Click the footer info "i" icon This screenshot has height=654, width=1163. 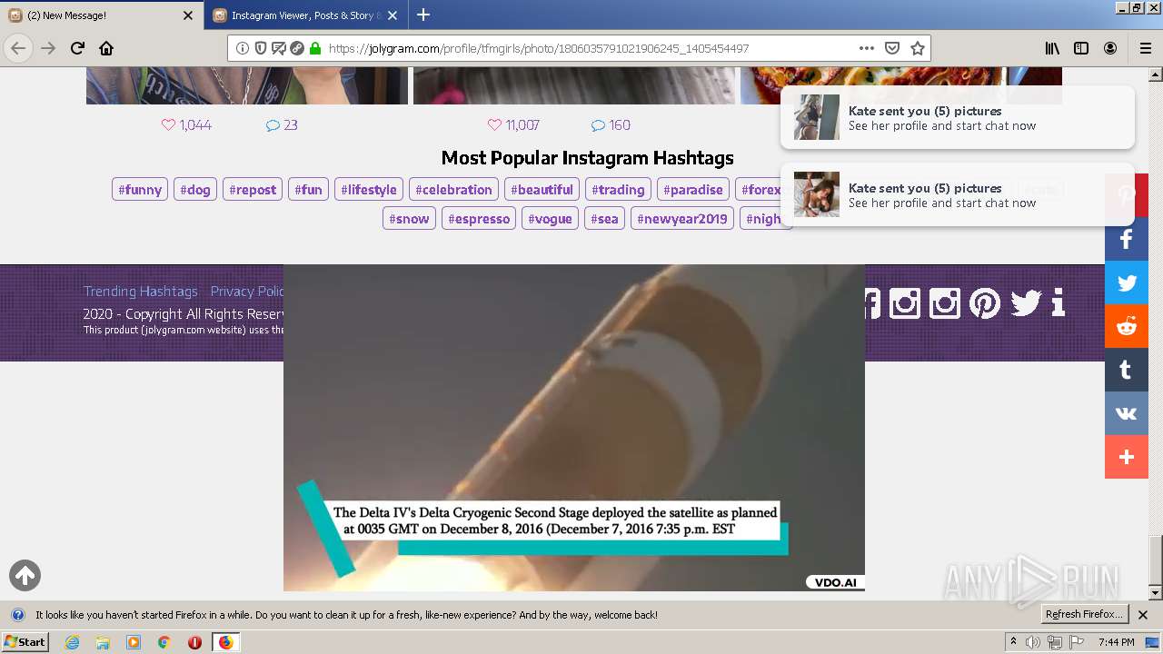point(1058,302)
